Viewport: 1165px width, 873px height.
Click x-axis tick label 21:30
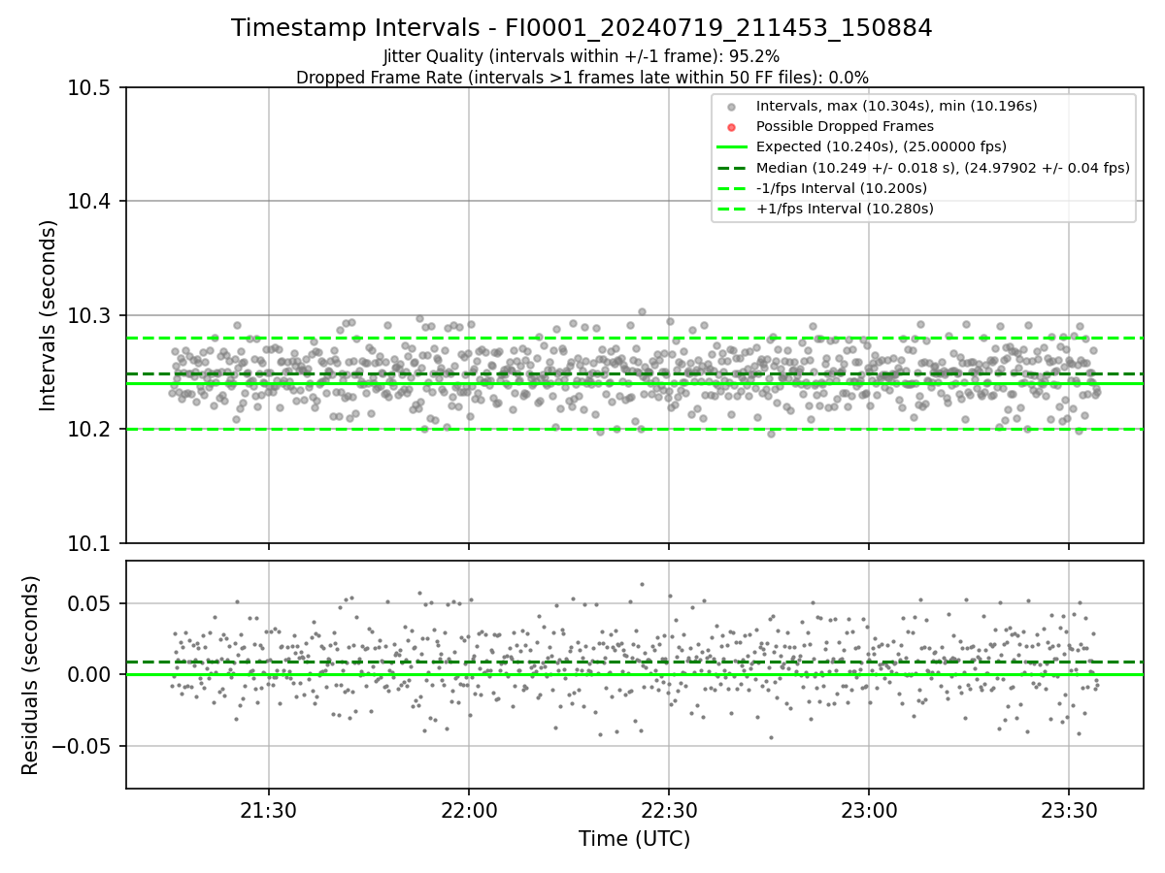[269, 810]
